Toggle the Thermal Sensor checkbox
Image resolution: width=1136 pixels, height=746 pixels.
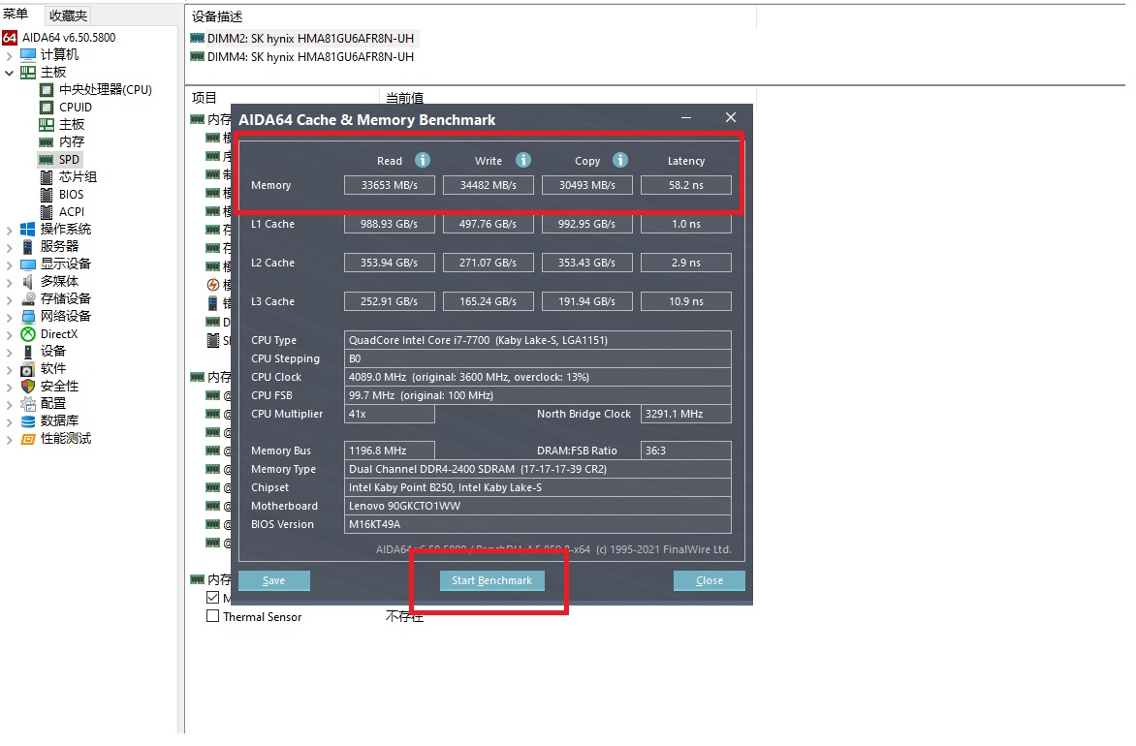click(213, 616)
